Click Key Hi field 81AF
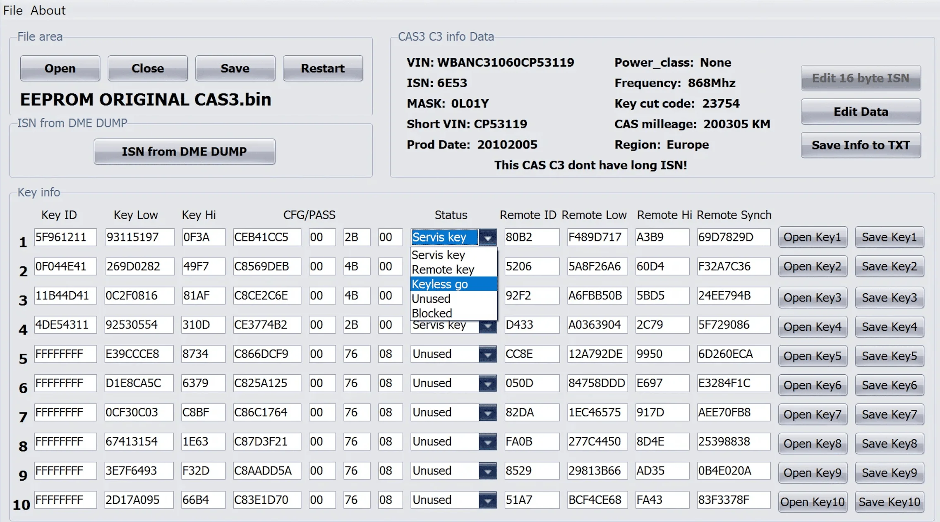Screen dimensions: 940x522 pos(204,296)
